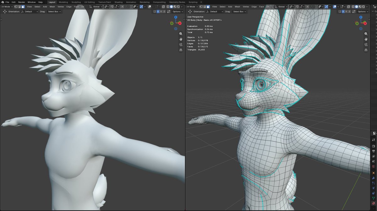The height and width of the screenshot is (211, 377).
Task: Toggle Y mirror axis in right viewport
Action: pyautogui.click(x=346, y=12)
